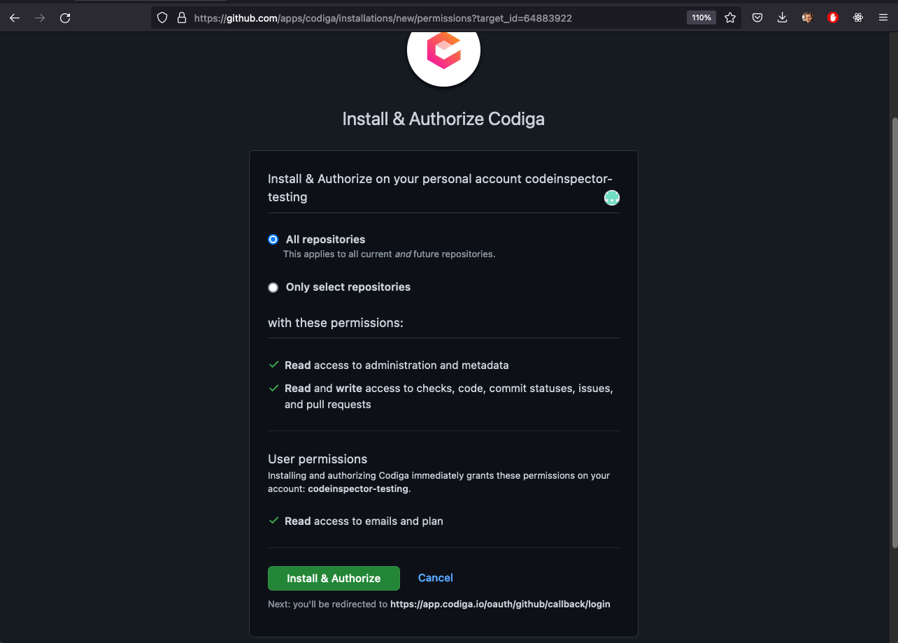This screenshot has height=643, width=898.
Task: Click the codeinspector-testing account avatar
Action: pos(612,198)
